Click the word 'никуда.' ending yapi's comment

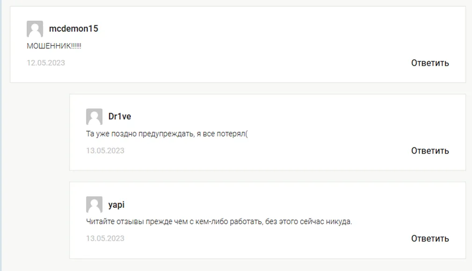(x=339, y=221)
